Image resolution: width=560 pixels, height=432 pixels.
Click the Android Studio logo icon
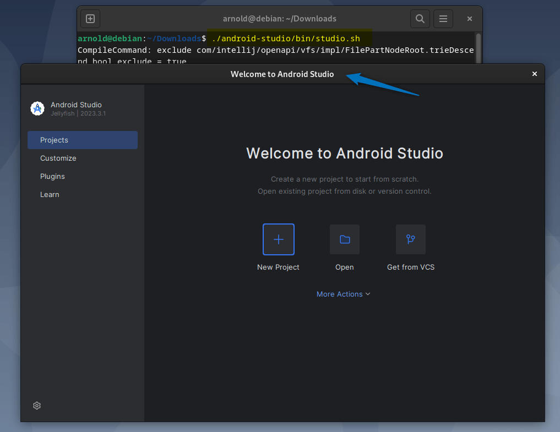(37, 108)
